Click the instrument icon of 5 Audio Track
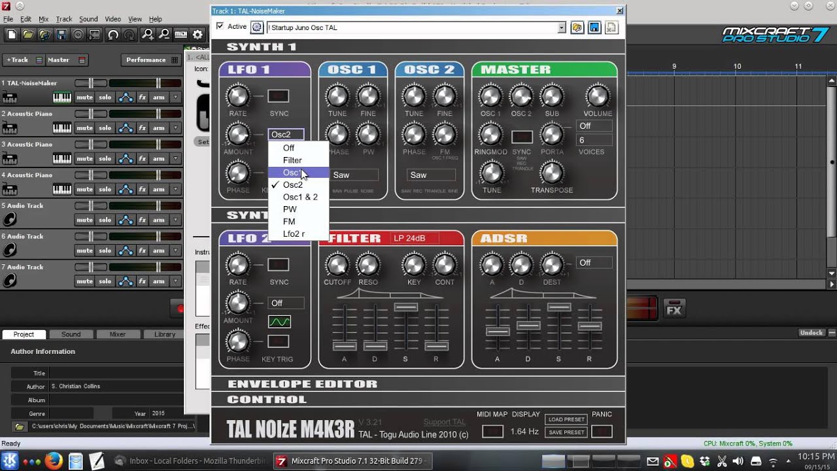 (10, 220)
